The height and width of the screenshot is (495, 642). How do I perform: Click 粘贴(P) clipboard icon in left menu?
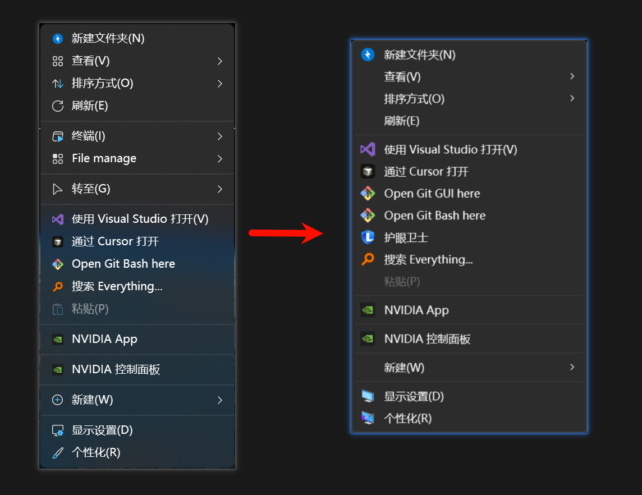(58, 309)
